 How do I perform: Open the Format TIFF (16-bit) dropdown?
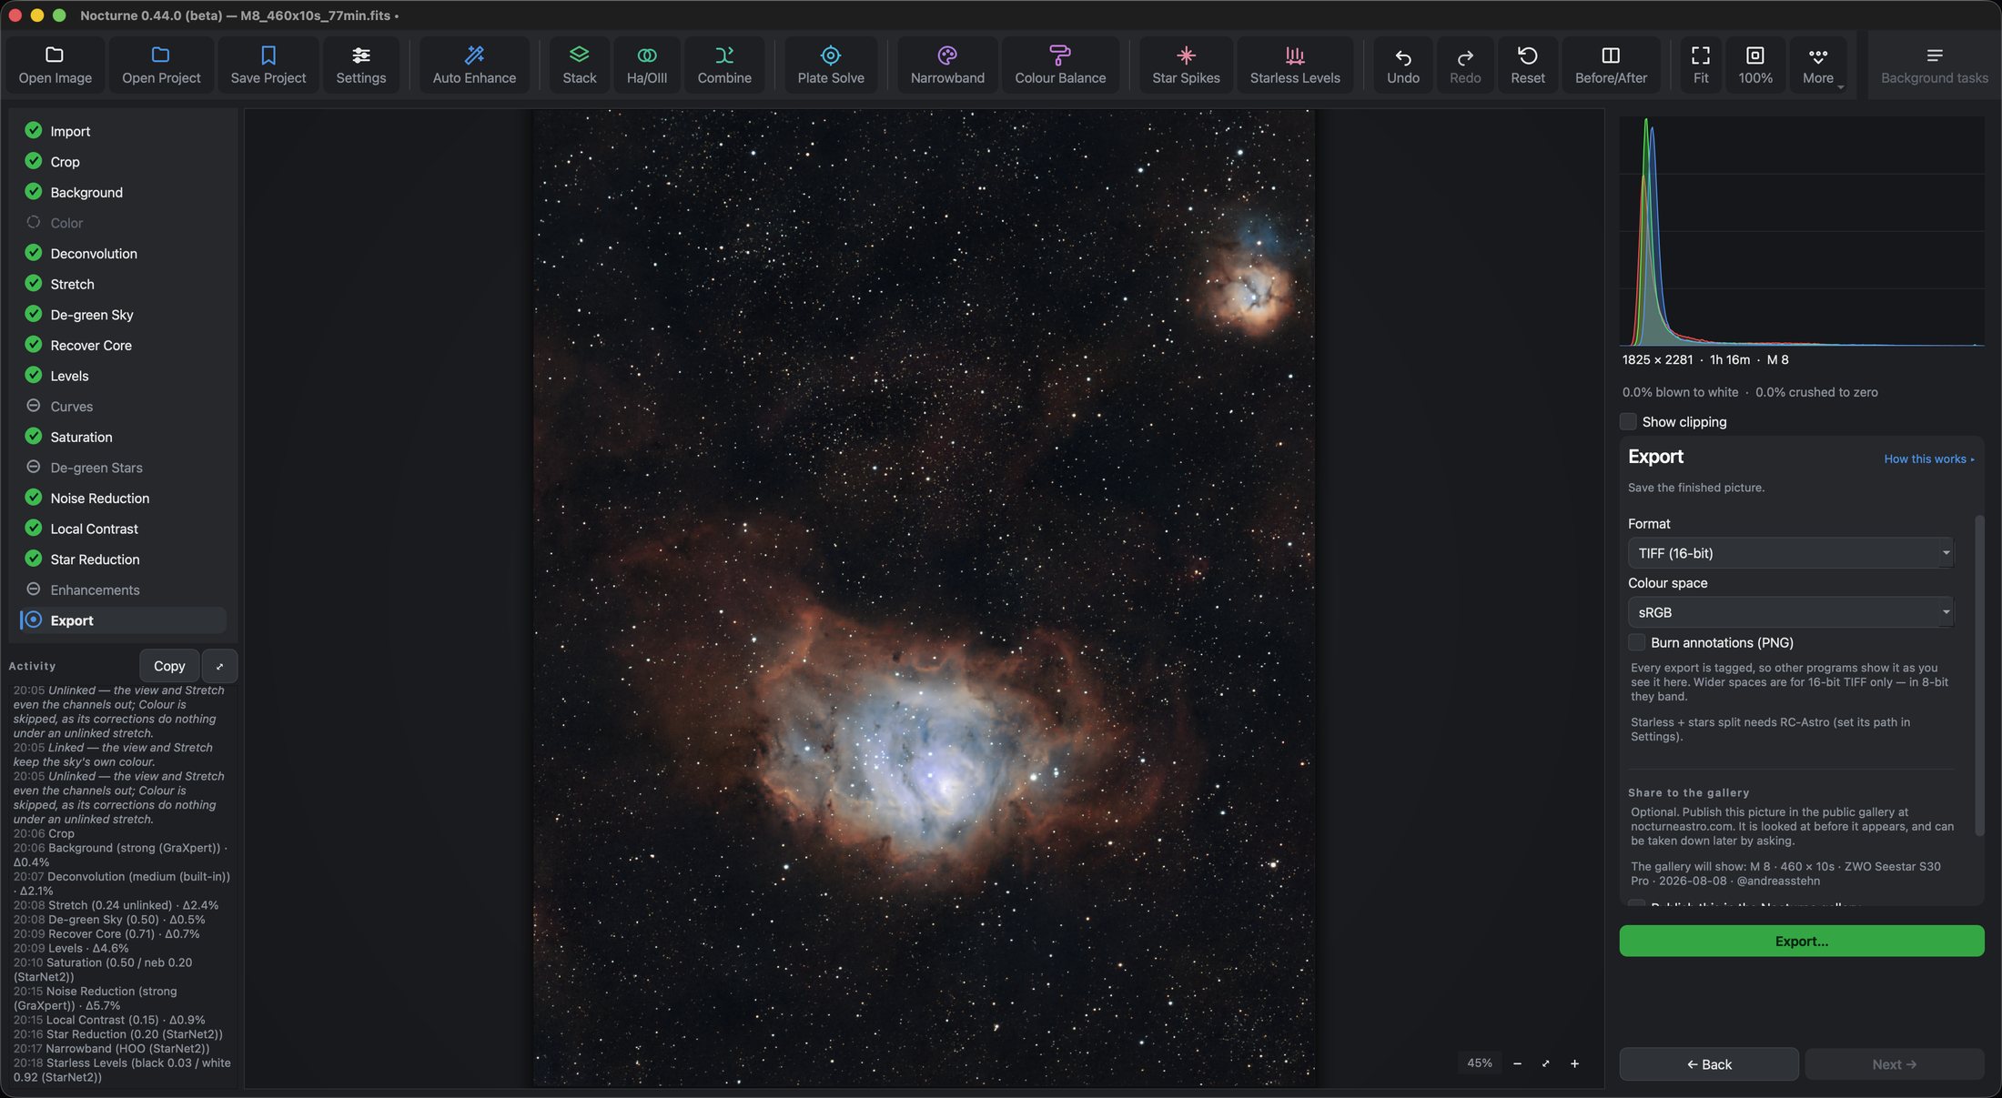point(1790,553)
